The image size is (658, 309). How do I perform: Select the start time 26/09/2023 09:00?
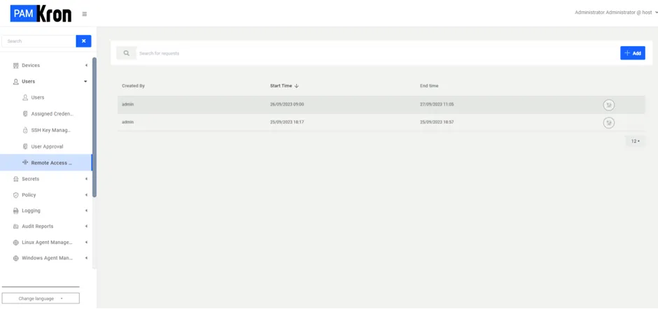tap(287, 104)
